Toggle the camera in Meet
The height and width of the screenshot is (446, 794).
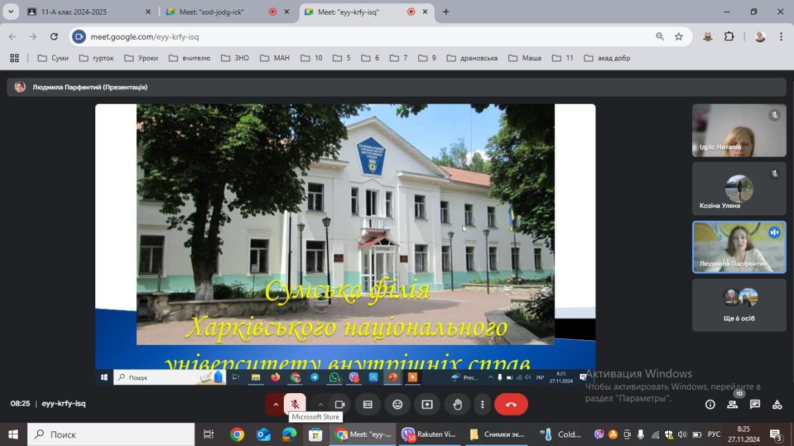(x=340, y=404)
